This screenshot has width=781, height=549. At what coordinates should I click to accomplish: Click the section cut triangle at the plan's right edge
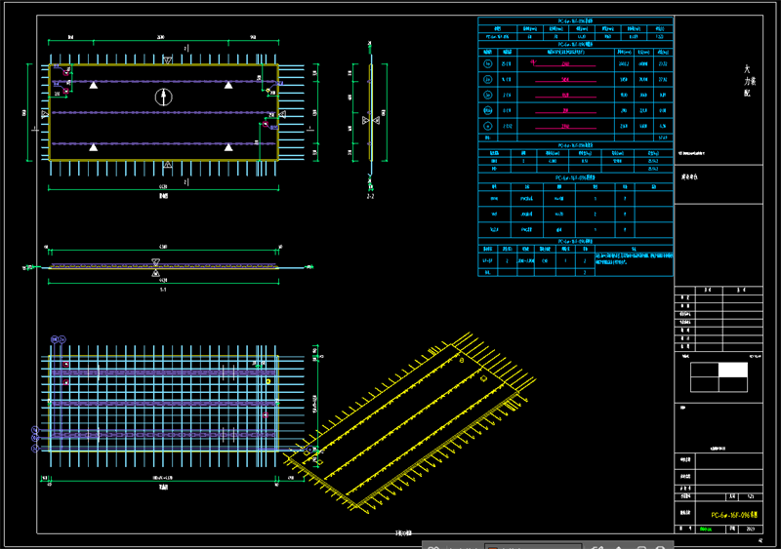tap(282, 114)
